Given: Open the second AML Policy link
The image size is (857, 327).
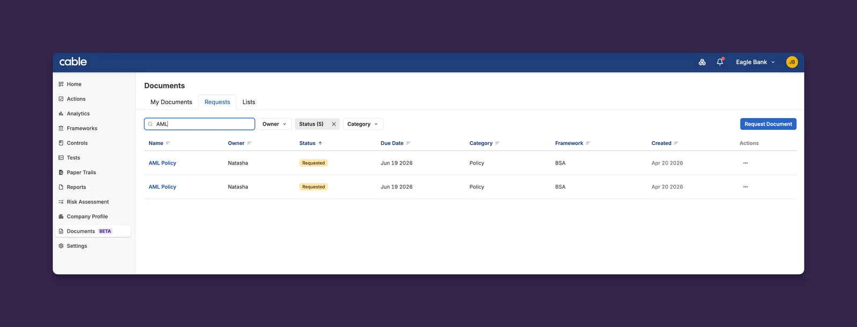Looking at the screenshot, I should click(162, 187).
